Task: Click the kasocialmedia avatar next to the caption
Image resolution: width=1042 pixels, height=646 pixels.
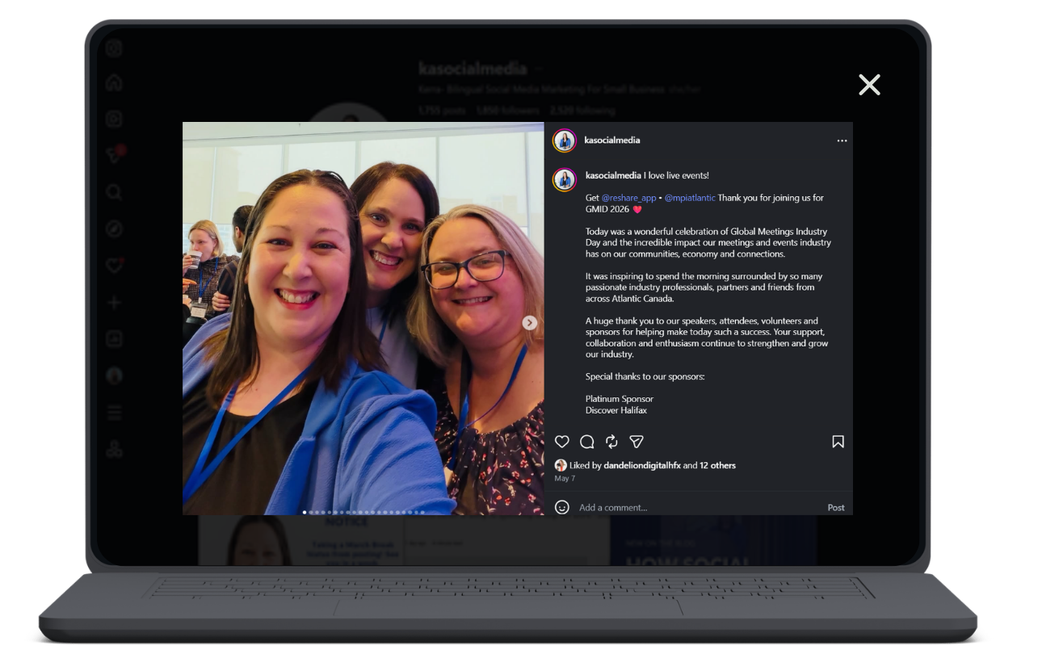Action: point(564,180)
